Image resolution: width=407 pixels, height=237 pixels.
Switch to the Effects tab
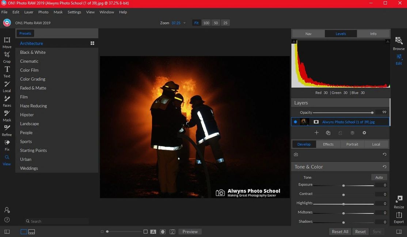[328, 144]
